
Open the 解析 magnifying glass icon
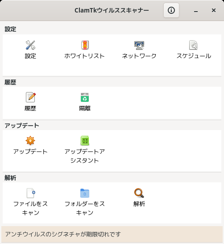pyautogui.click(x=139, y=193)
